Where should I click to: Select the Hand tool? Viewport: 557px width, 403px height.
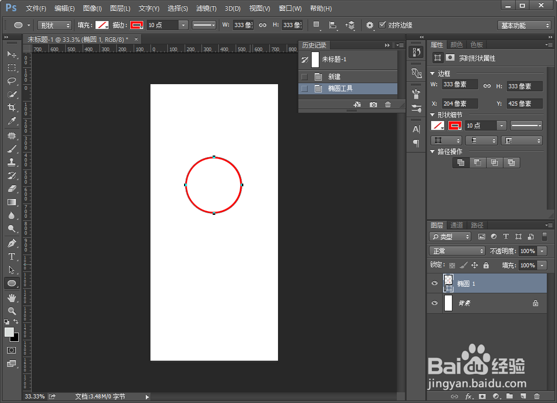pyautogui.click(x=12, y=298)
